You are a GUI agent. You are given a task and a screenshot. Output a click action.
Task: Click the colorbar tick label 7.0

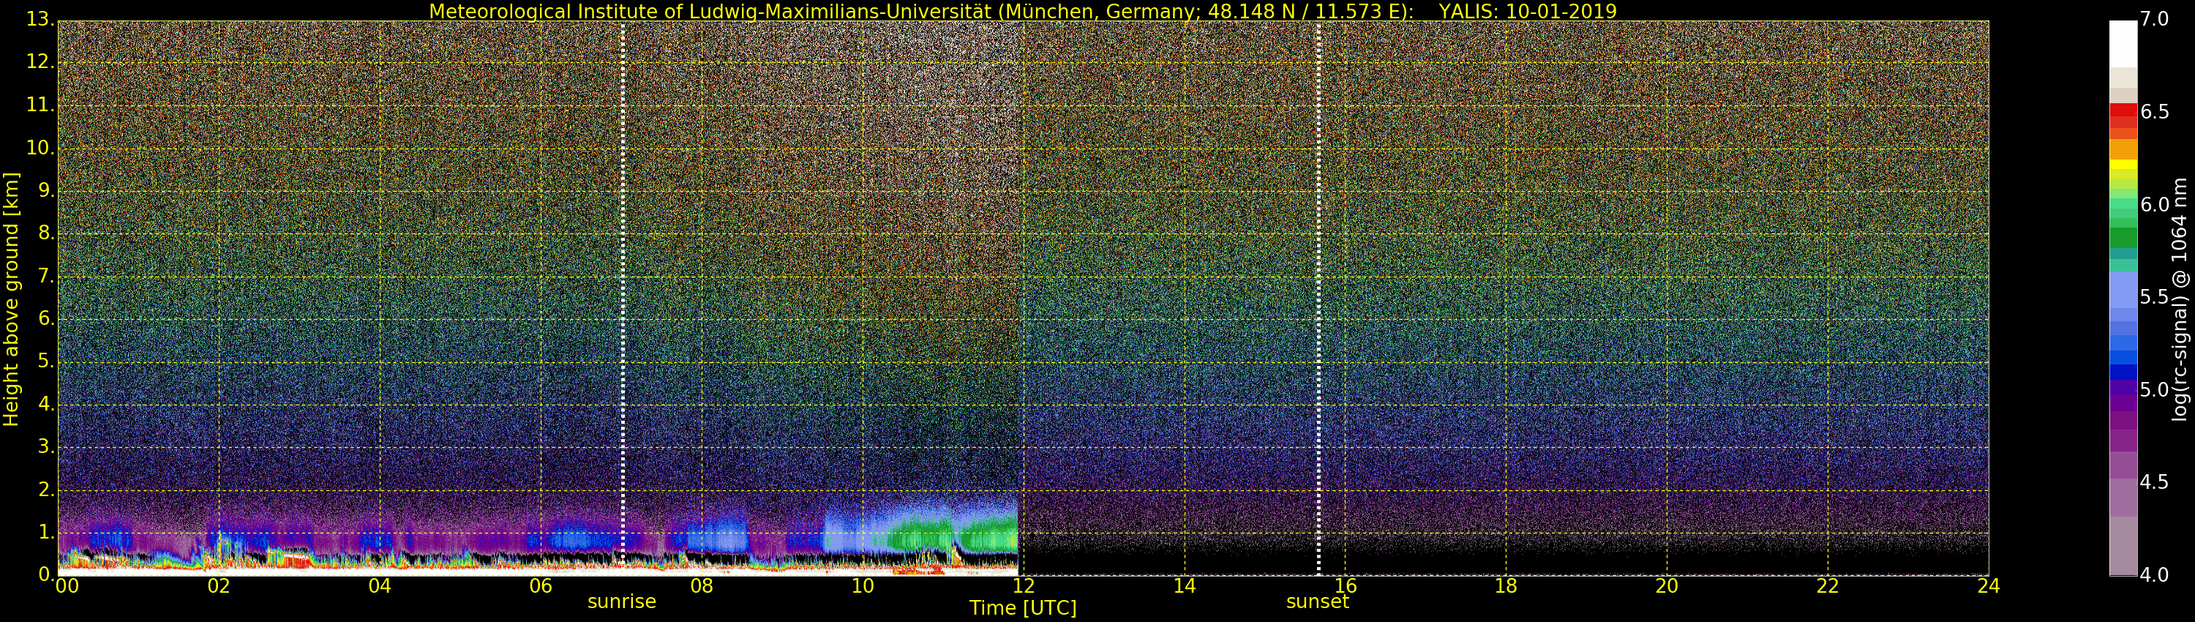[2155, 19]
